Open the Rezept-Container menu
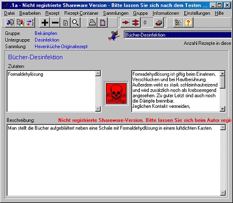The height and width of the screenshot is (203, 233). point(81,13)
